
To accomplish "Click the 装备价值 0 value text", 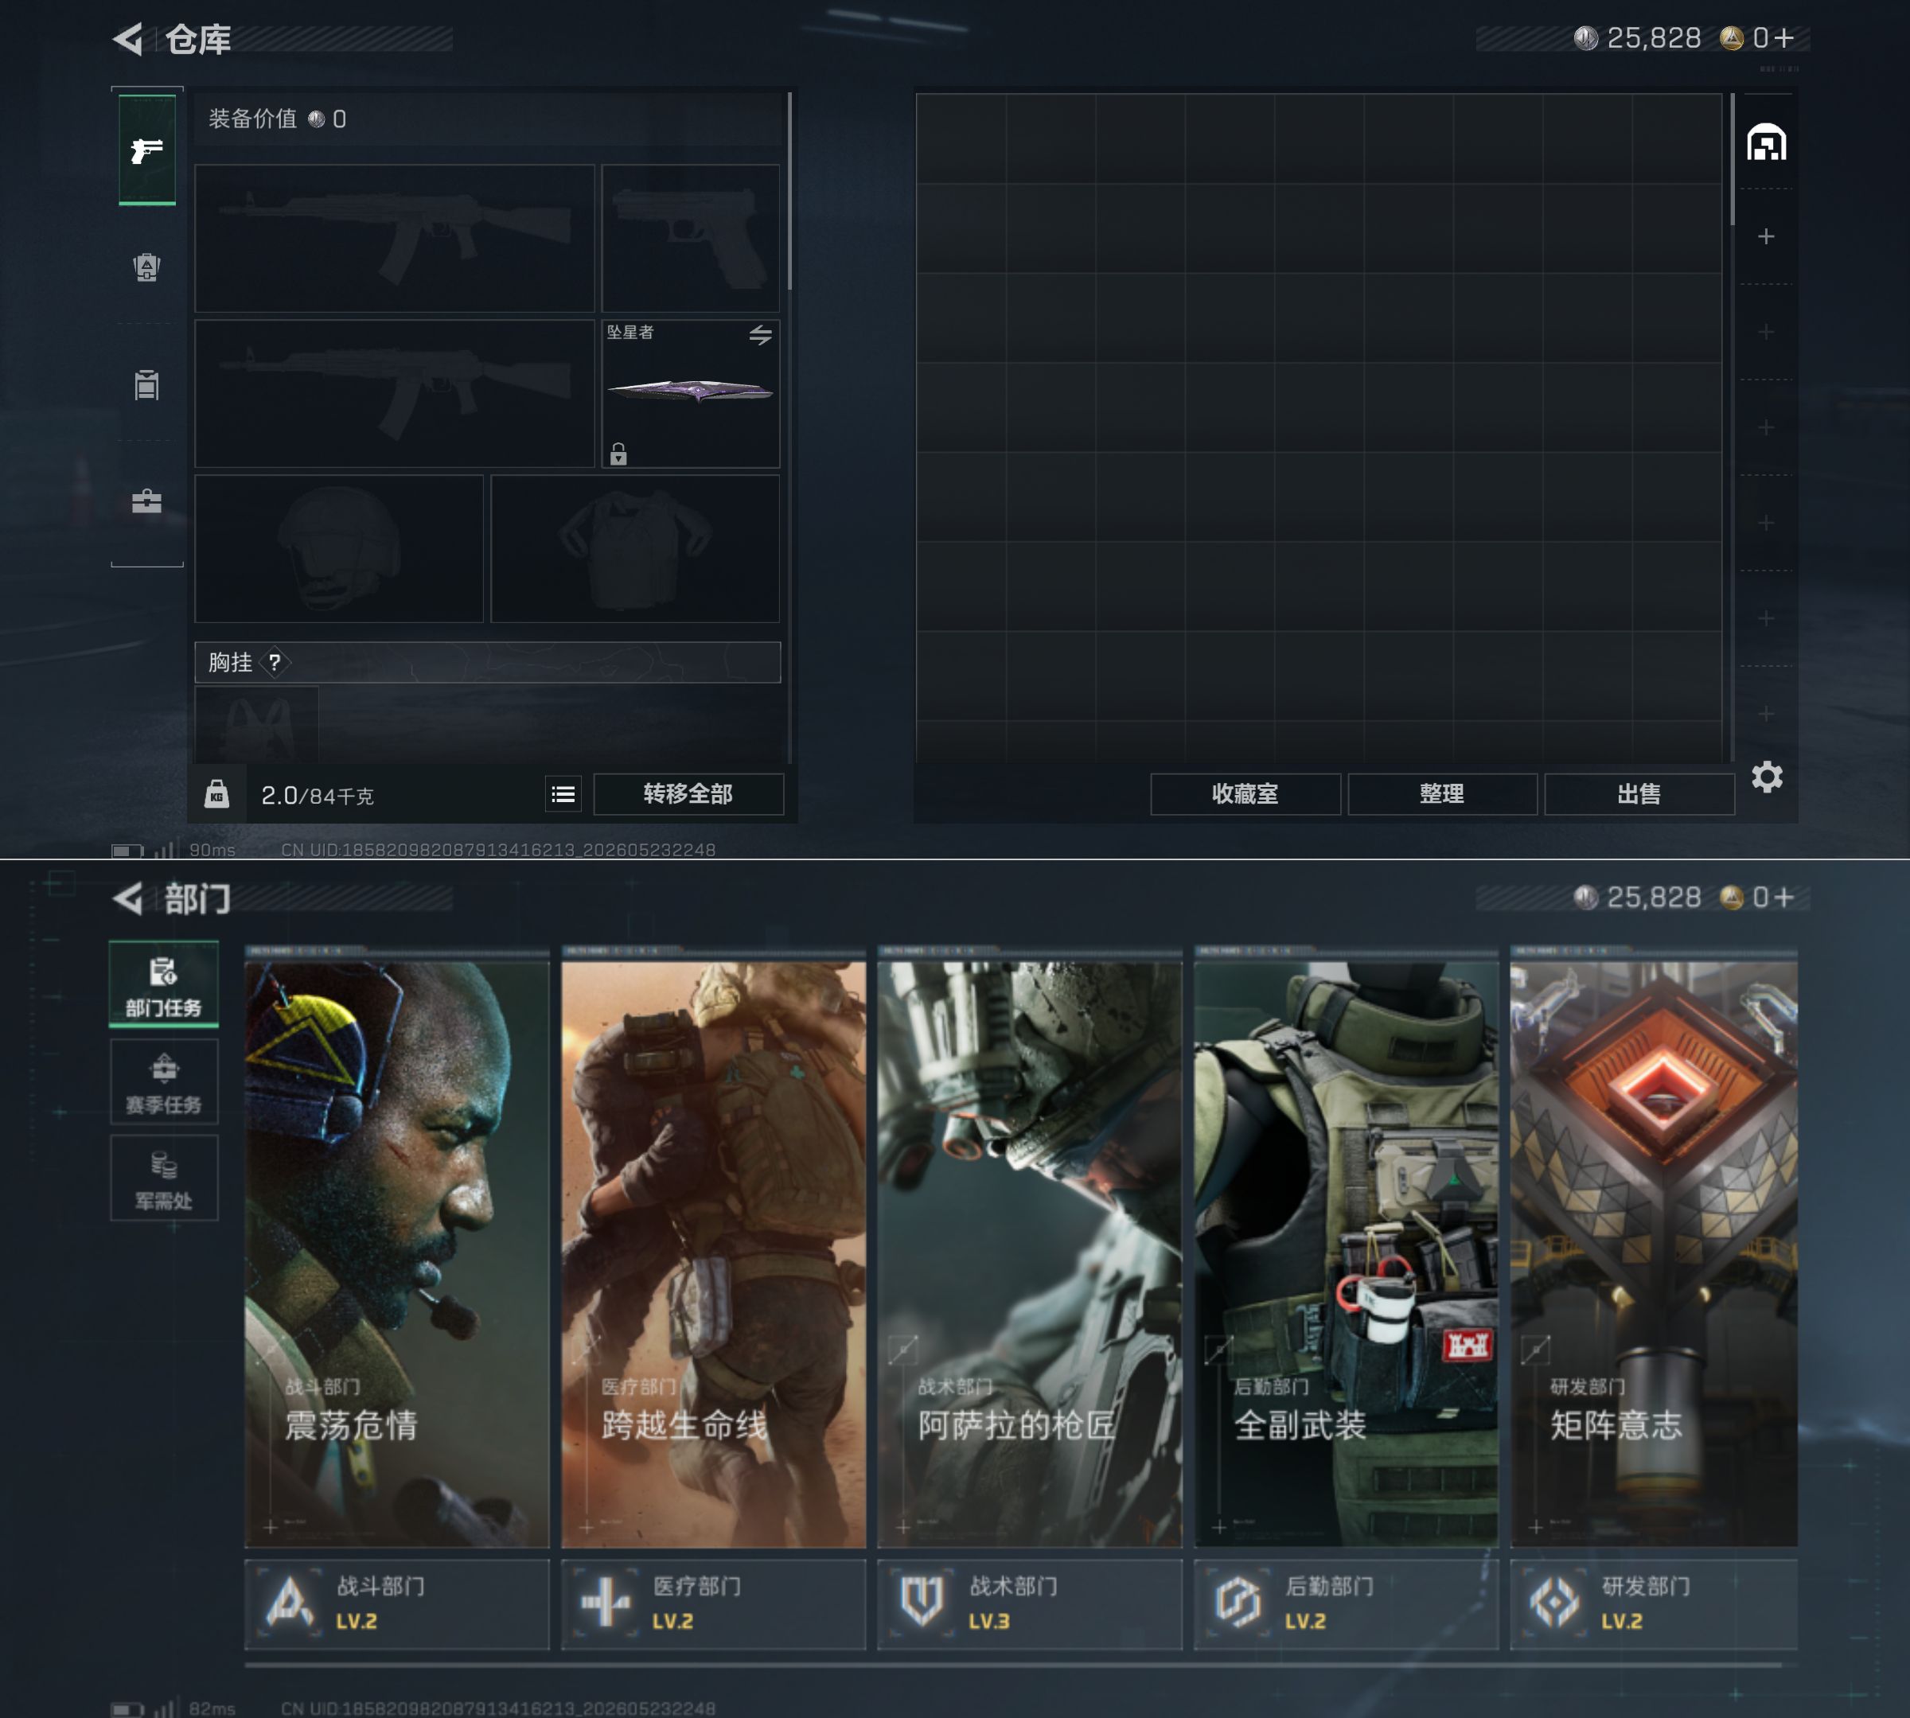I will (278, 119).
